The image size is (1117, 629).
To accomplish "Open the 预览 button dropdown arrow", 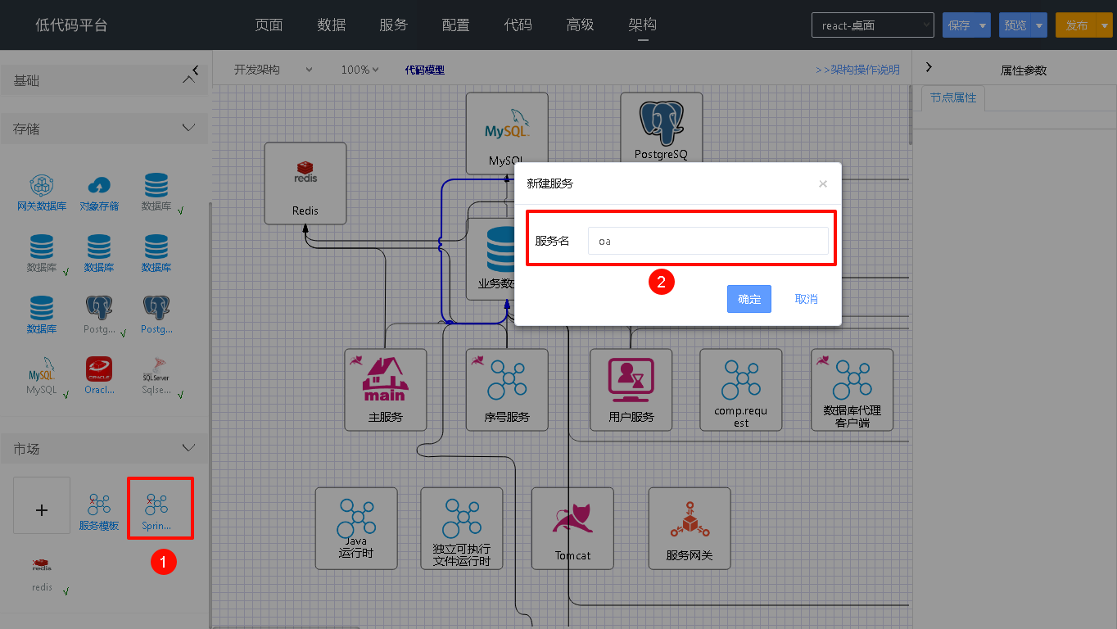I will (x=1039, y=25).
